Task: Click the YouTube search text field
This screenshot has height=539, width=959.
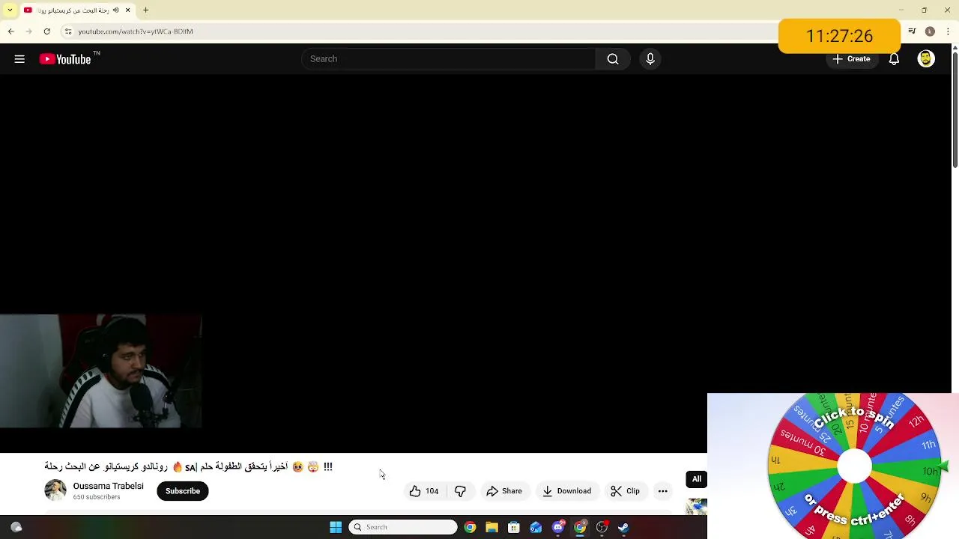Action: pos(448,59)
